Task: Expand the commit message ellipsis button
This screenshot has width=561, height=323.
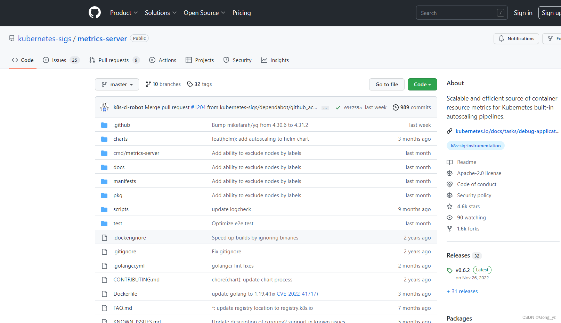Action: (325, 108)
